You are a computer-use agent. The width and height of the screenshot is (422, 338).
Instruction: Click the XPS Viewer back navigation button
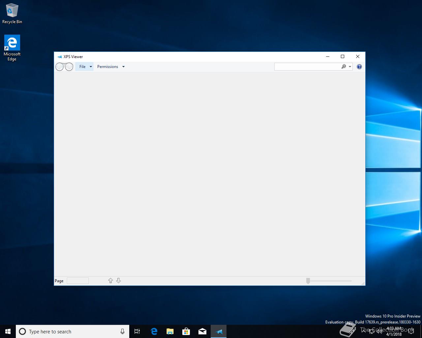[59, 67]
